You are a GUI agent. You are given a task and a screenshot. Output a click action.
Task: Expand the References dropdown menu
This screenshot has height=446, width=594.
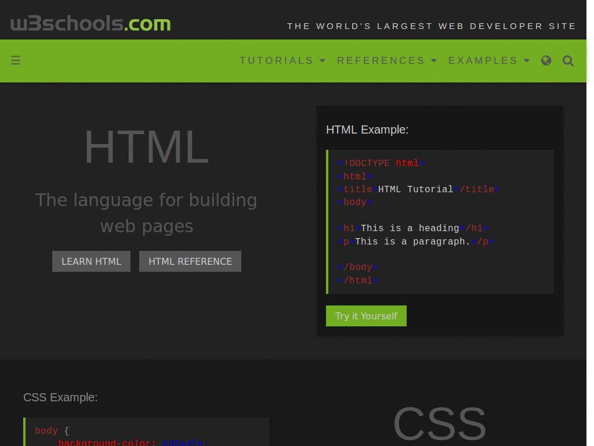(387, 60)
